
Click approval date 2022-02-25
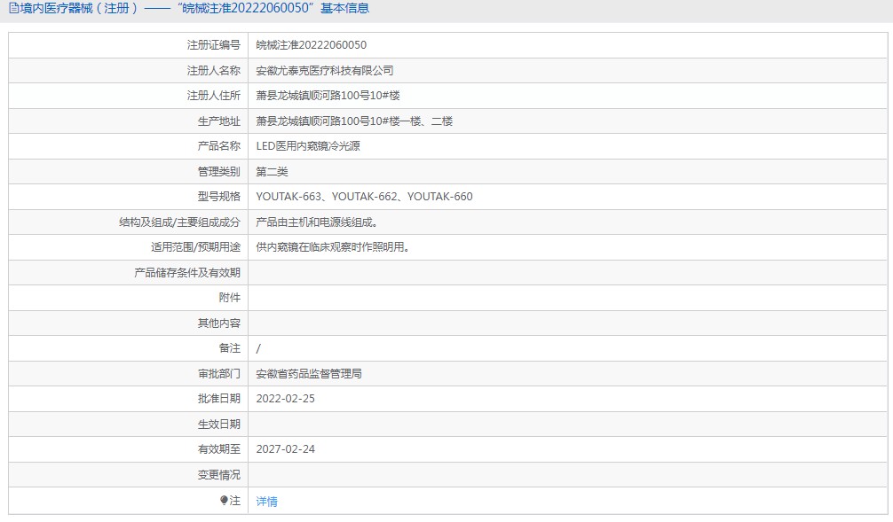click(285, 399)
